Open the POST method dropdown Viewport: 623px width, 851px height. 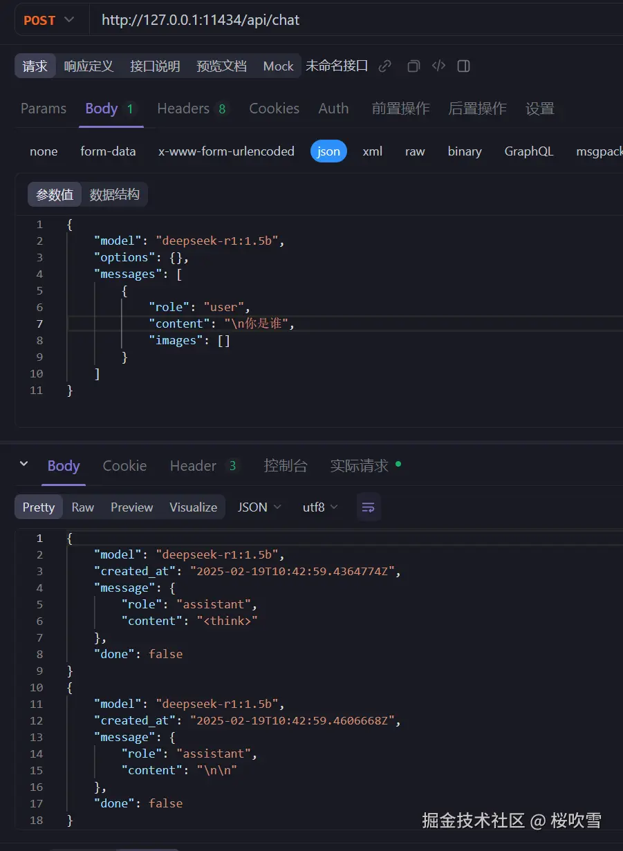tap(48, 20)
